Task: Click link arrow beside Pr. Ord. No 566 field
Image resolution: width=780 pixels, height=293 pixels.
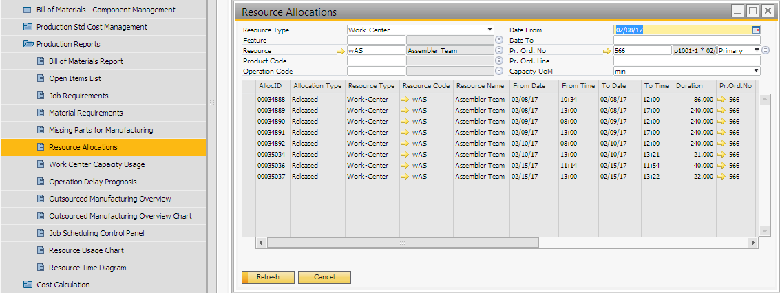Action: point(607,51)
